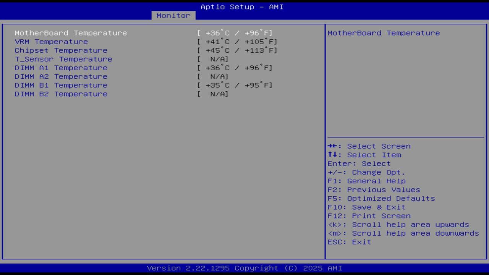Select the DIMM A1 Temperature entry
This screenshot has height=275, width=489.
(x=61, y=68)
